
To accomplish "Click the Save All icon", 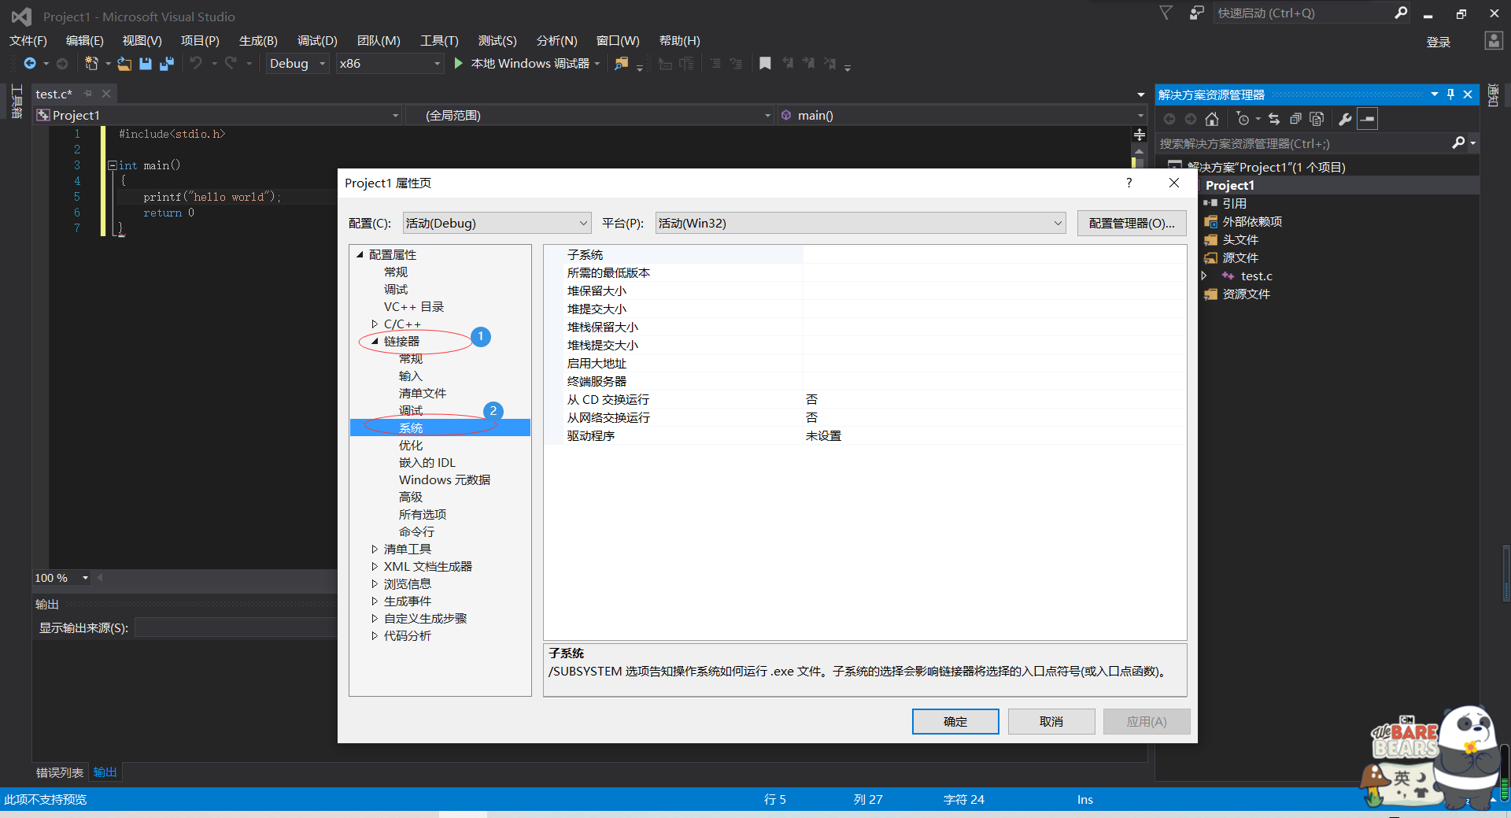I will pyautogui.click(x=167, y=63).
